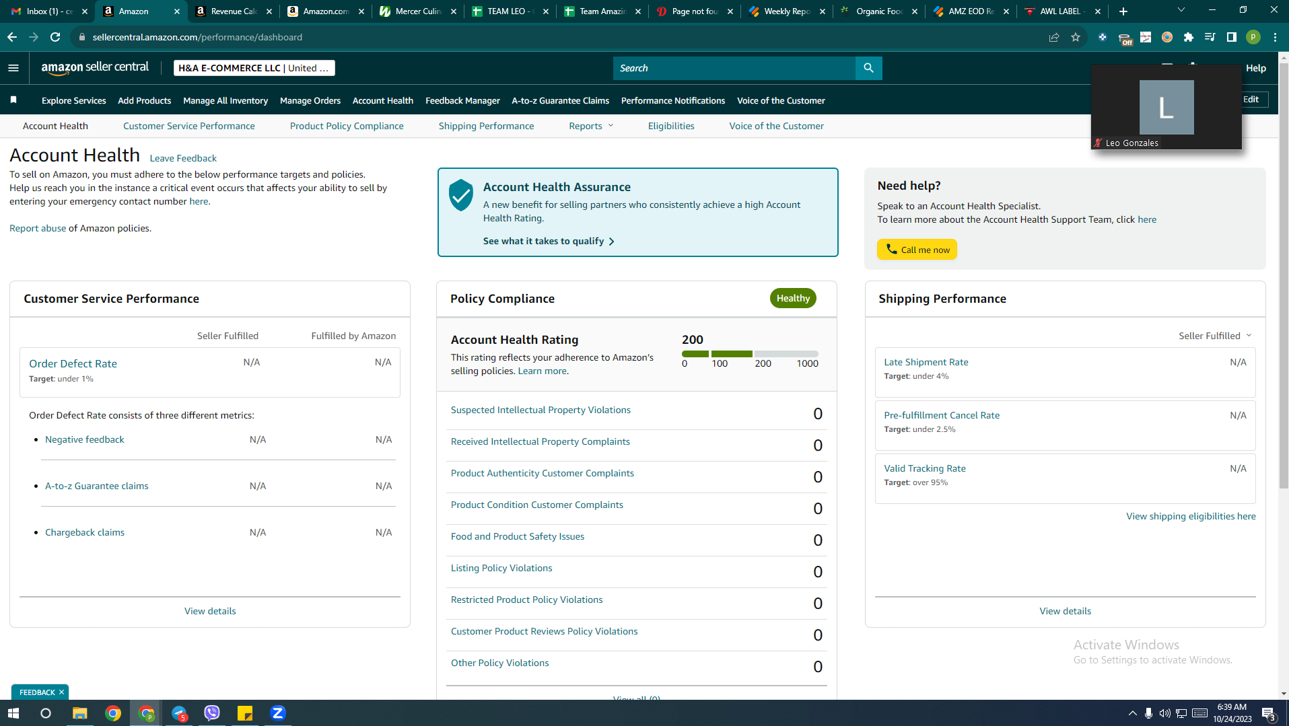Select Manage All Inventory in the nav bar
1289x726 pixels.
pos(225,100)
